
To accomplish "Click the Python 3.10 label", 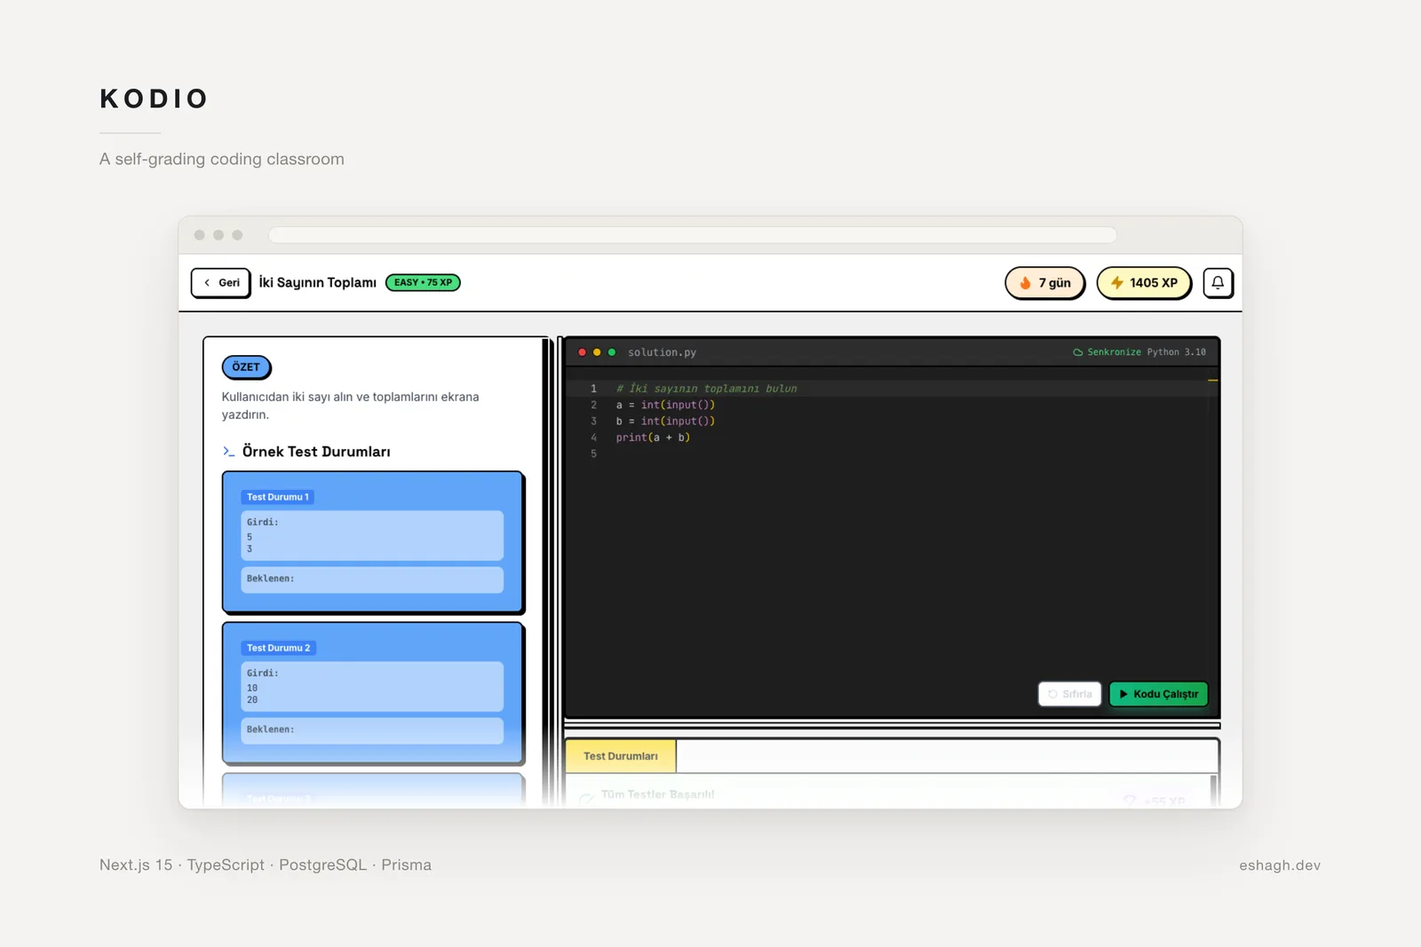I will [x=1176, y=352].
